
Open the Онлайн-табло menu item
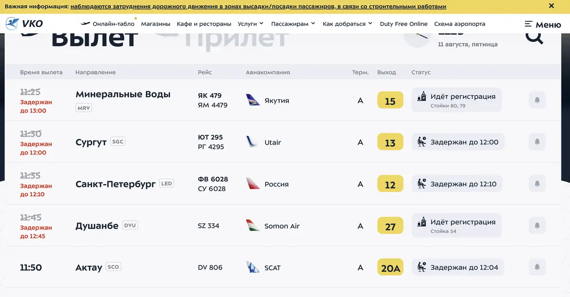click(x=107, y=24)
